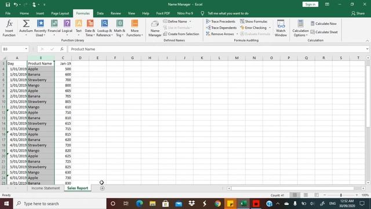Open Lookup & Reference functions

tap(104, 28)
